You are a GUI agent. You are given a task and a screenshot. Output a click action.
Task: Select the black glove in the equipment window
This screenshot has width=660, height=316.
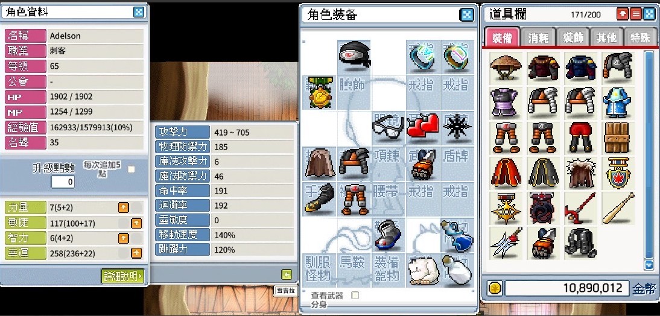(x=320, y=198)
